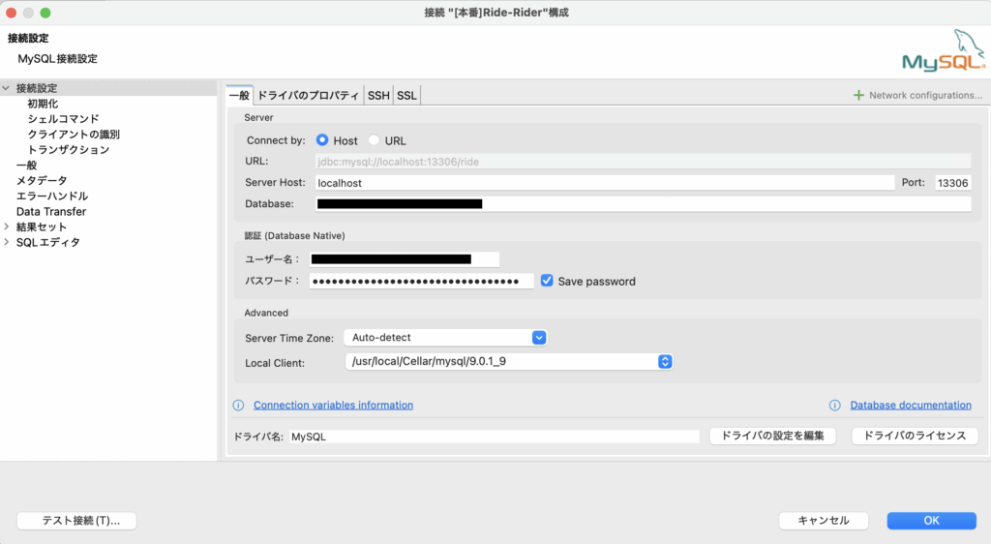Viewport: 991px width, 544px height.
Task: Click the info icon beside Connection variables
Action: [x=238, y=405]
